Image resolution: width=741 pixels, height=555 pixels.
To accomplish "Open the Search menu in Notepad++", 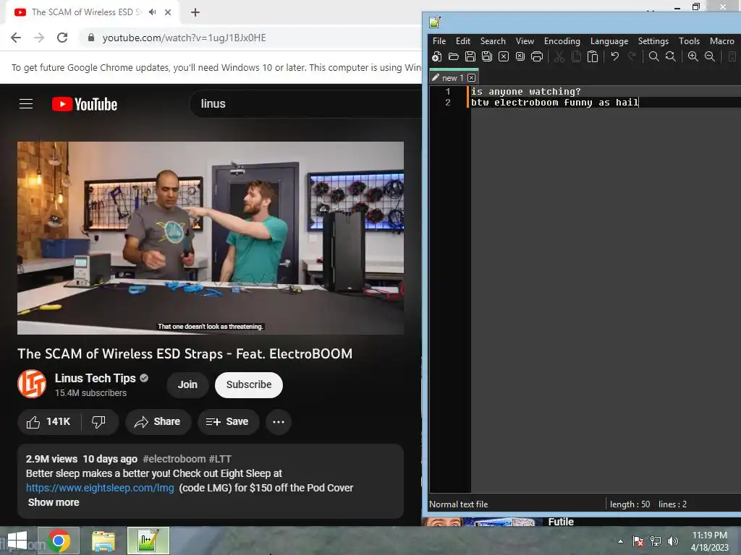I will pos(493,41).
